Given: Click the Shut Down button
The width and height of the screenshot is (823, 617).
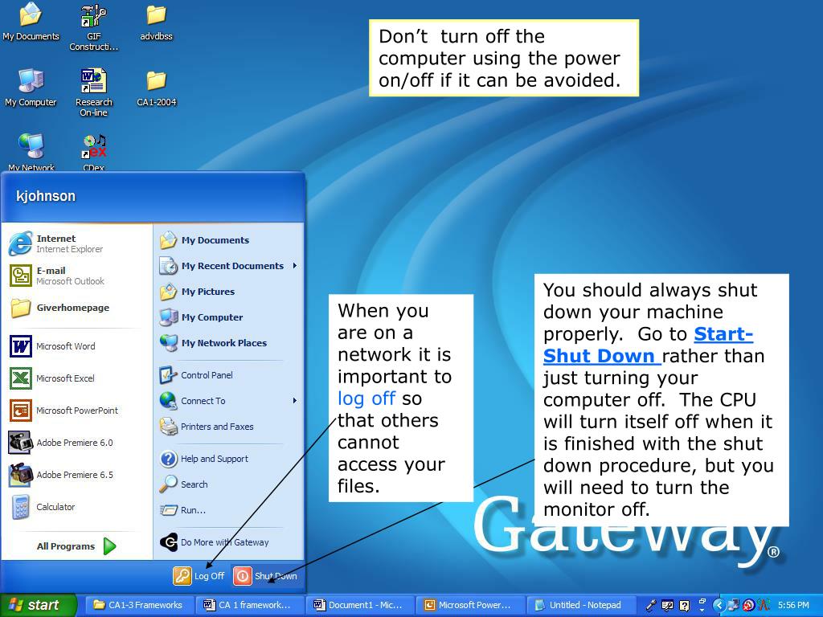Looking at the screenshot, I should [265, 575].
